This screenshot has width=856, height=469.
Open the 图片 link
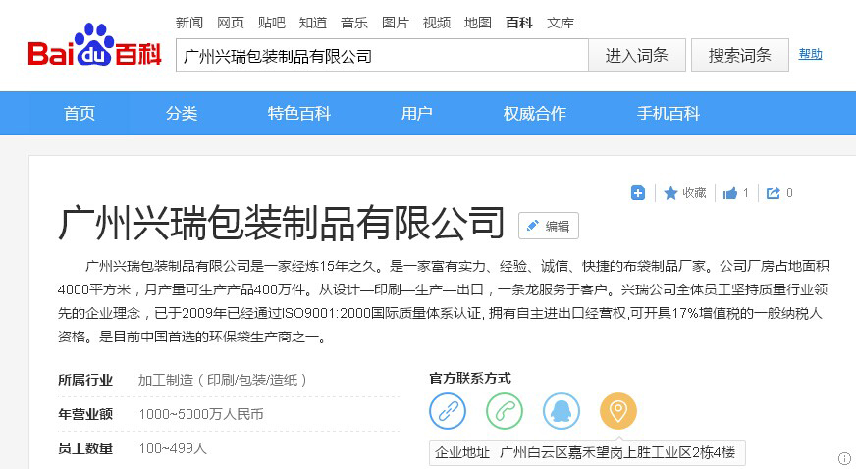click(396, 23)
